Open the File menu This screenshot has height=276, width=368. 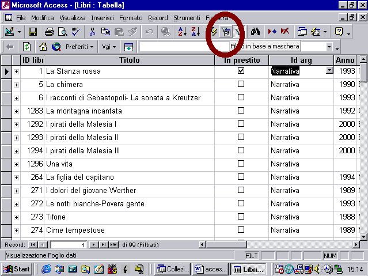pos(21,18)
